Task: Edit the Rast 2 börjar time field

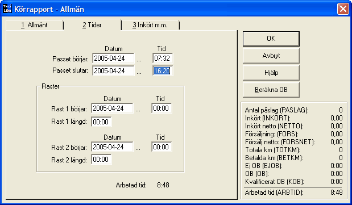Action: 161,147
